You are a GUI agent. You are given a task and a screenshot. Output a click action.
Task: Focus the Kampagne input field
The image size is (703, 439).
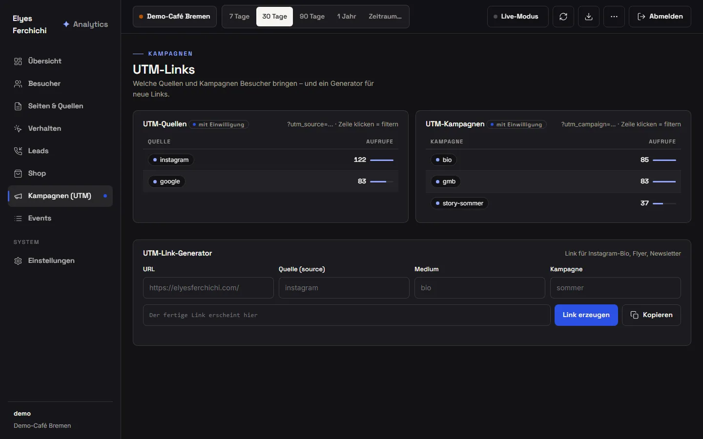[616, 288]
